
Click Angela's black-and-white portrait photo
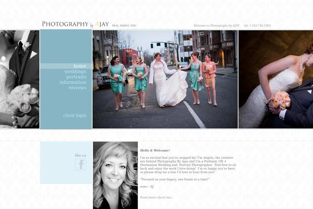(115, 176)
